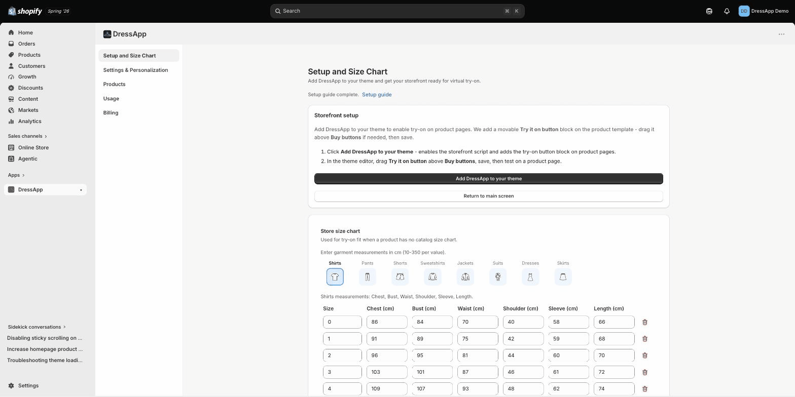Delete the size 4 row
The width and height of the screenshot is (795, 397).
(x=645, y=389)
